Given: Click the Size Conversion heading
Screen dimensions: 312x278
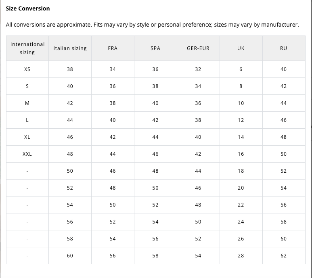Looking at the screenshot, I should click(28, 8).
